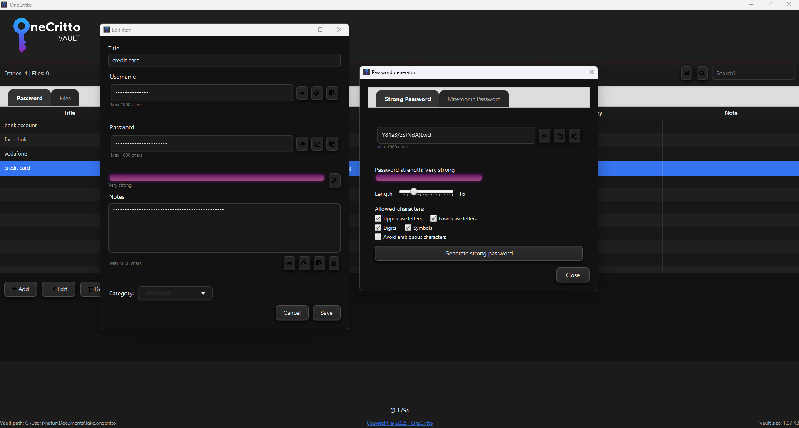This screenshot has width=799, height=428.
Task: Open search using the magnifier icon
Action: [702, 73]
